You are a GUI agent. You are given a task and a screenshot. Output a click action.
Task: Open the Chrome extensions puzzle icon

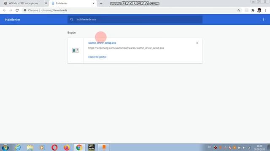tap(253, 10)
